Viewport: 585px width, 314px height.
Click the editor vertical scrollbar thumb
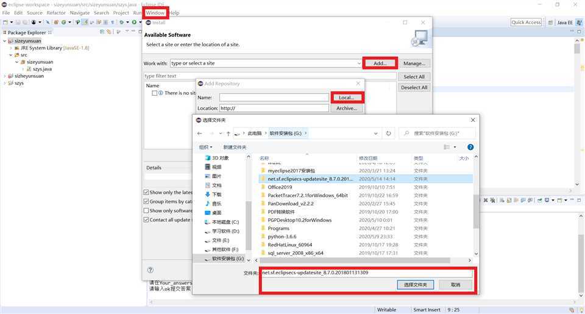[x=578, y=49]
